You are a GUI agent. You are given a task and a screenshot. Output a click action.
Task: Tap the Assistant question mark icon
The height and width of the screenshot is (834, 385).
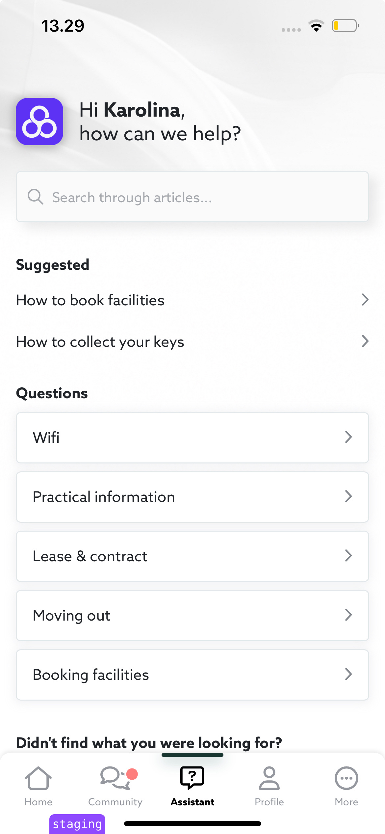click(x=192, y=778)
